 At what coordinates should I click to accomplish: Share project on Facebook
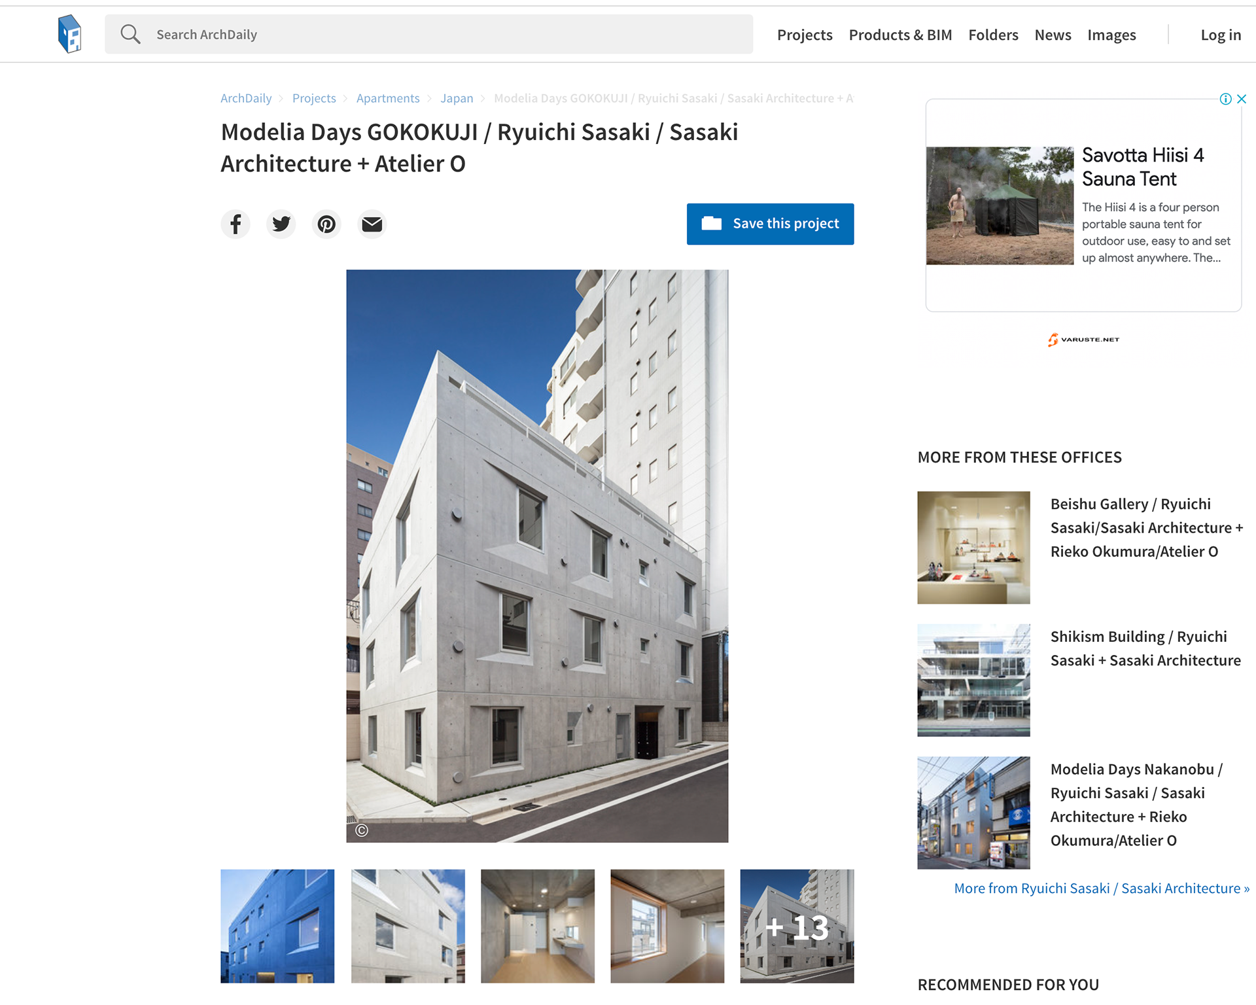235,224
